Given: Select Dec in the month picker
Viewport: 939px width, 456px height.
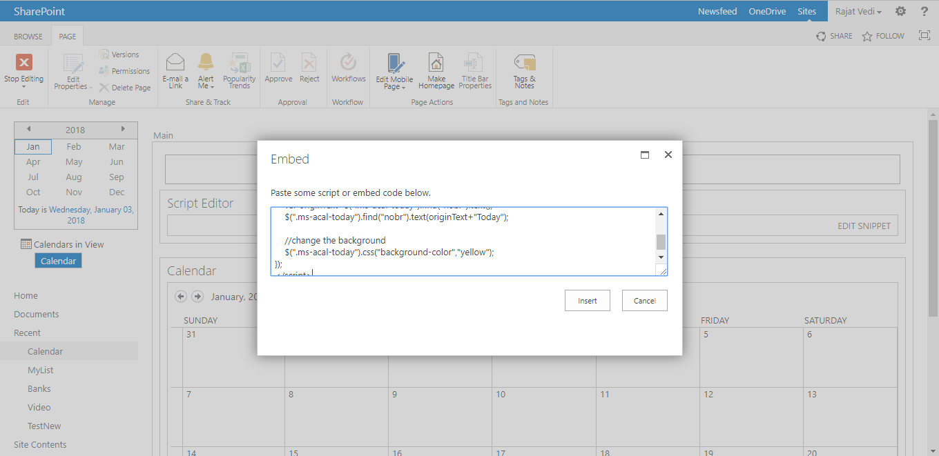Looking at the screenshot, I should click(x=117, y=192).
